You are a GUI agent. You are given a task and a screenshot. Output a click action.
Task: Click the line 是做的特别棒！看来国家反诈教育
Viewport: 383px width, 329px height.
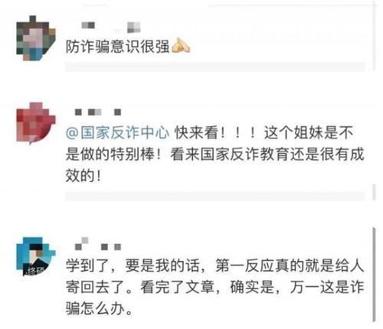[x=215, y=155]
